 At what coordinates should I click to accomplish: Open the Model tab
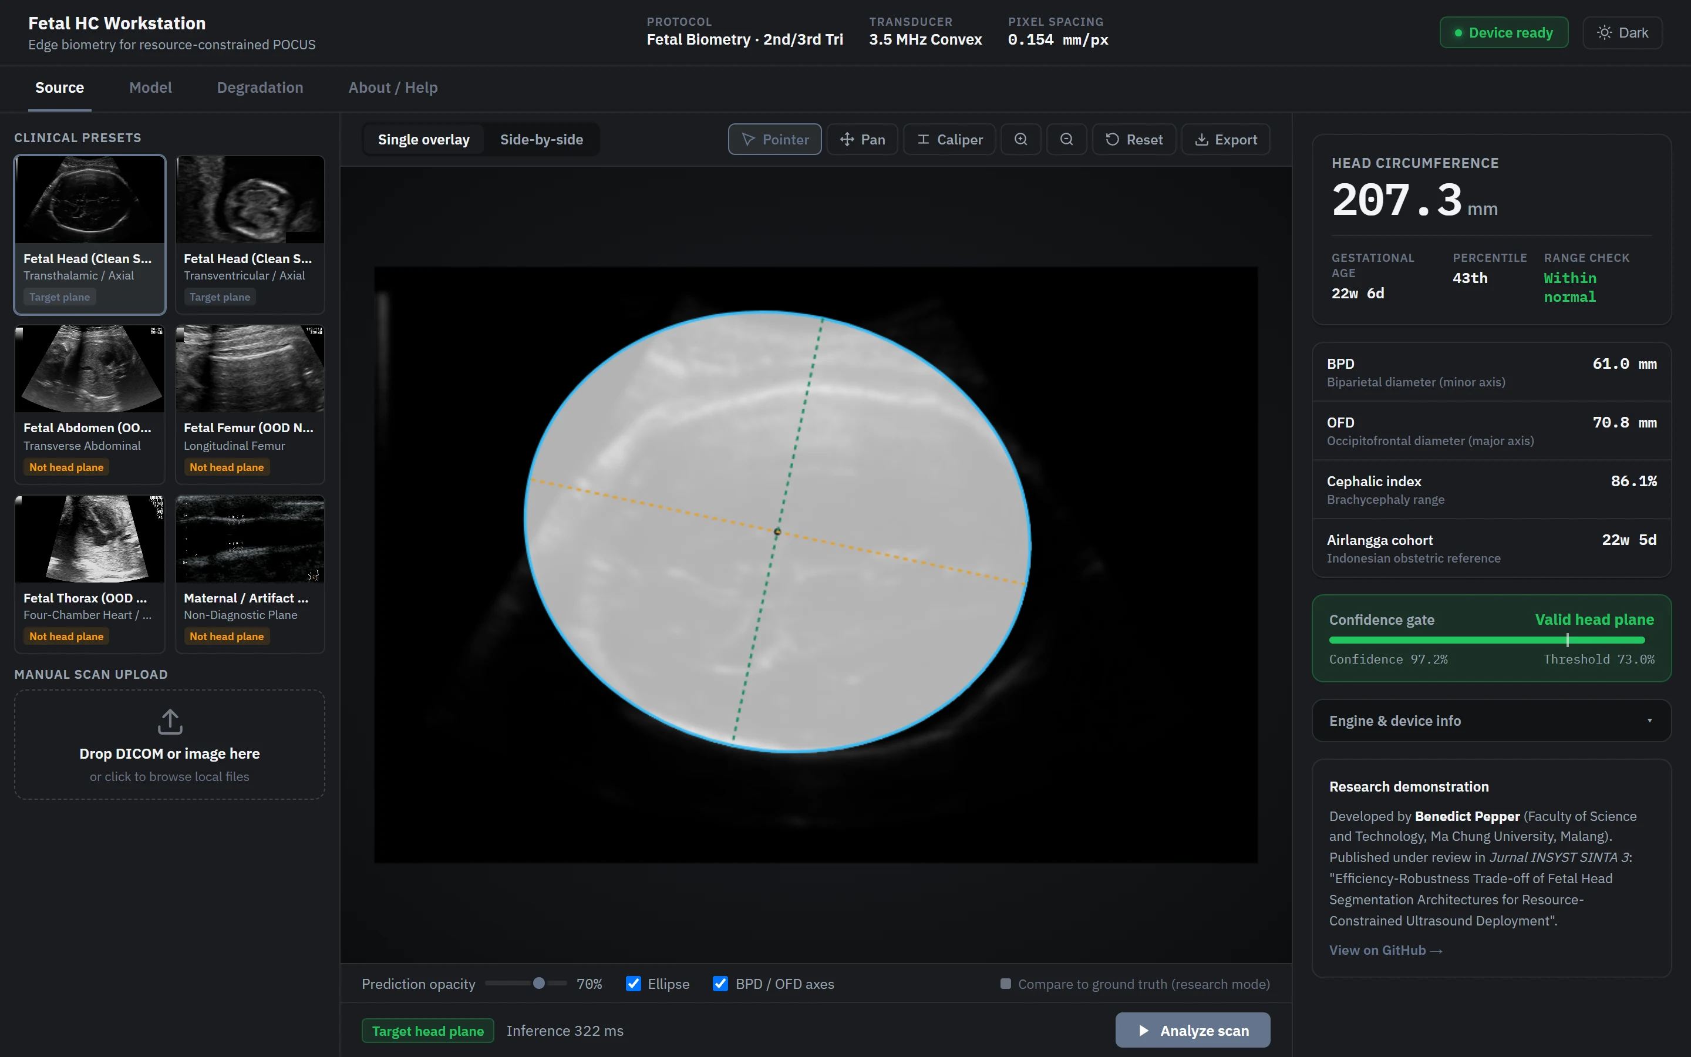point(150,87)
